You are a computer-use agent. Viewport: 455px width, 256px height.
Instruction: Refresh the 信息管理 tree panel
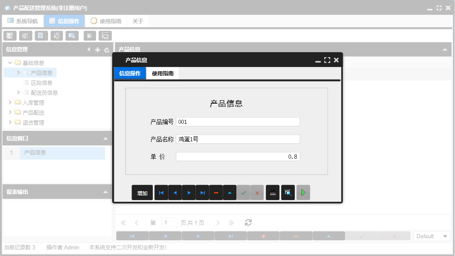point(107,49)
